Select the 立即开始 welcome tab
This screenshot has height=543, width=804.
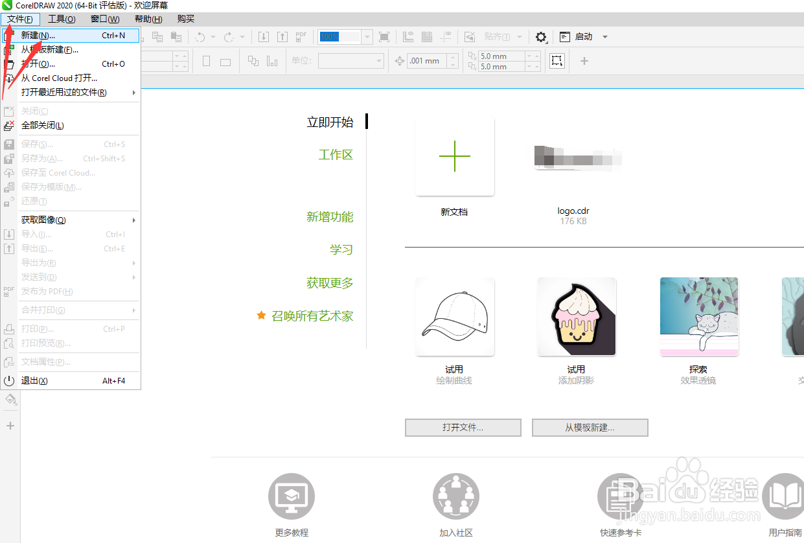(x=330, y=122)
